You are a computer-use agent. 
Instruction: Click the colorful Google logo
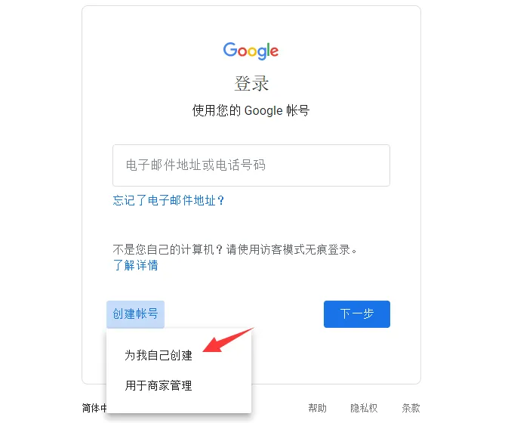[251, 51]
